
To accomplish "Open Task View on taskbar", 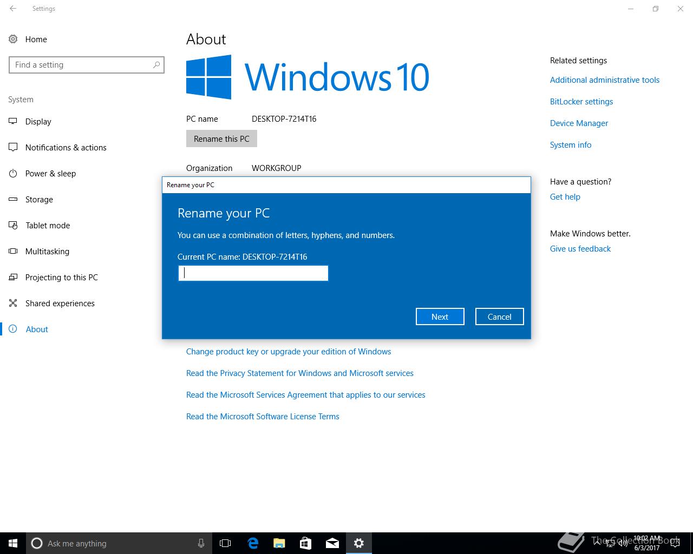I will (x=225, y=543).
